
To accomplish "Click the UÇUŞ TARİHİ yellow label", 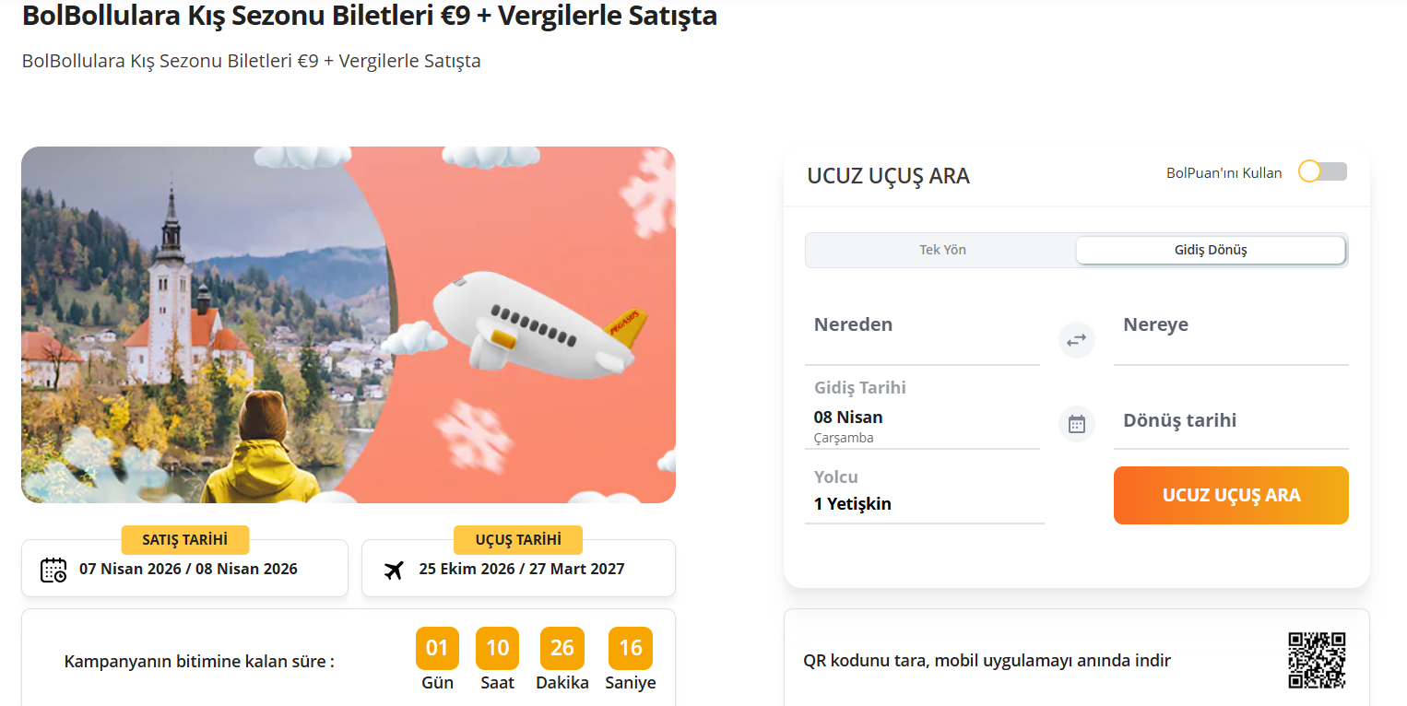I will pos(517,539).
